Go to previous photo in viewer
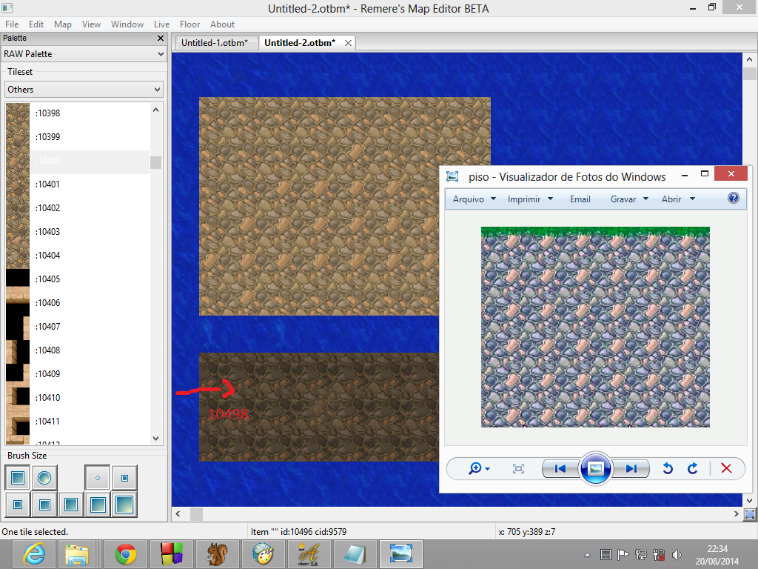This screenshot has width=758, height=569. coord(561,468)
